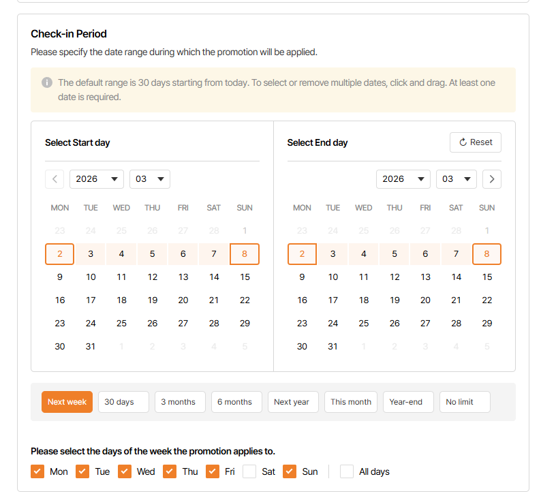Uncheck the Mon weekday checkbox
This screenshot has height=498, width=541.
(x=38, y=471)
